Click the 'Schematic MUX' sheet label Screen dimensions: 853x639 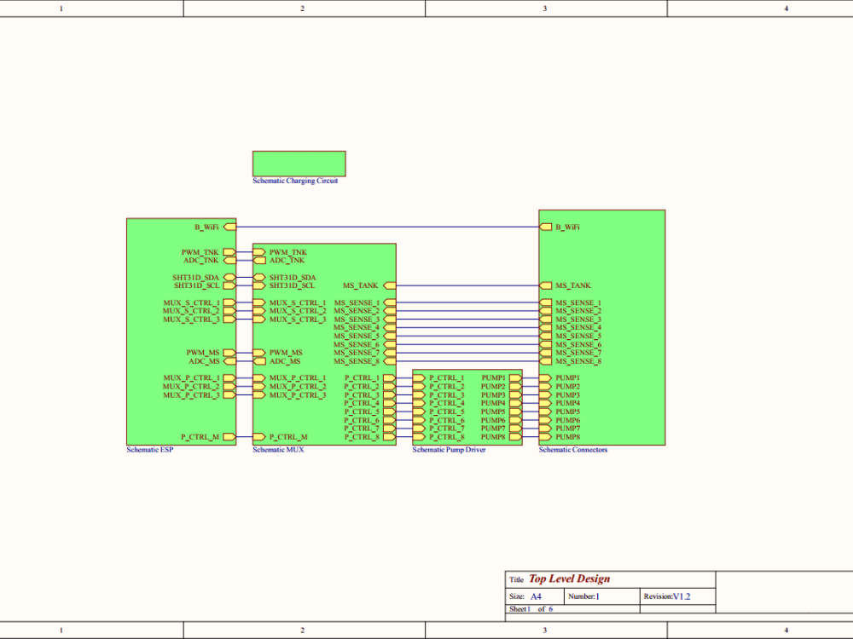tap(279, 450)
